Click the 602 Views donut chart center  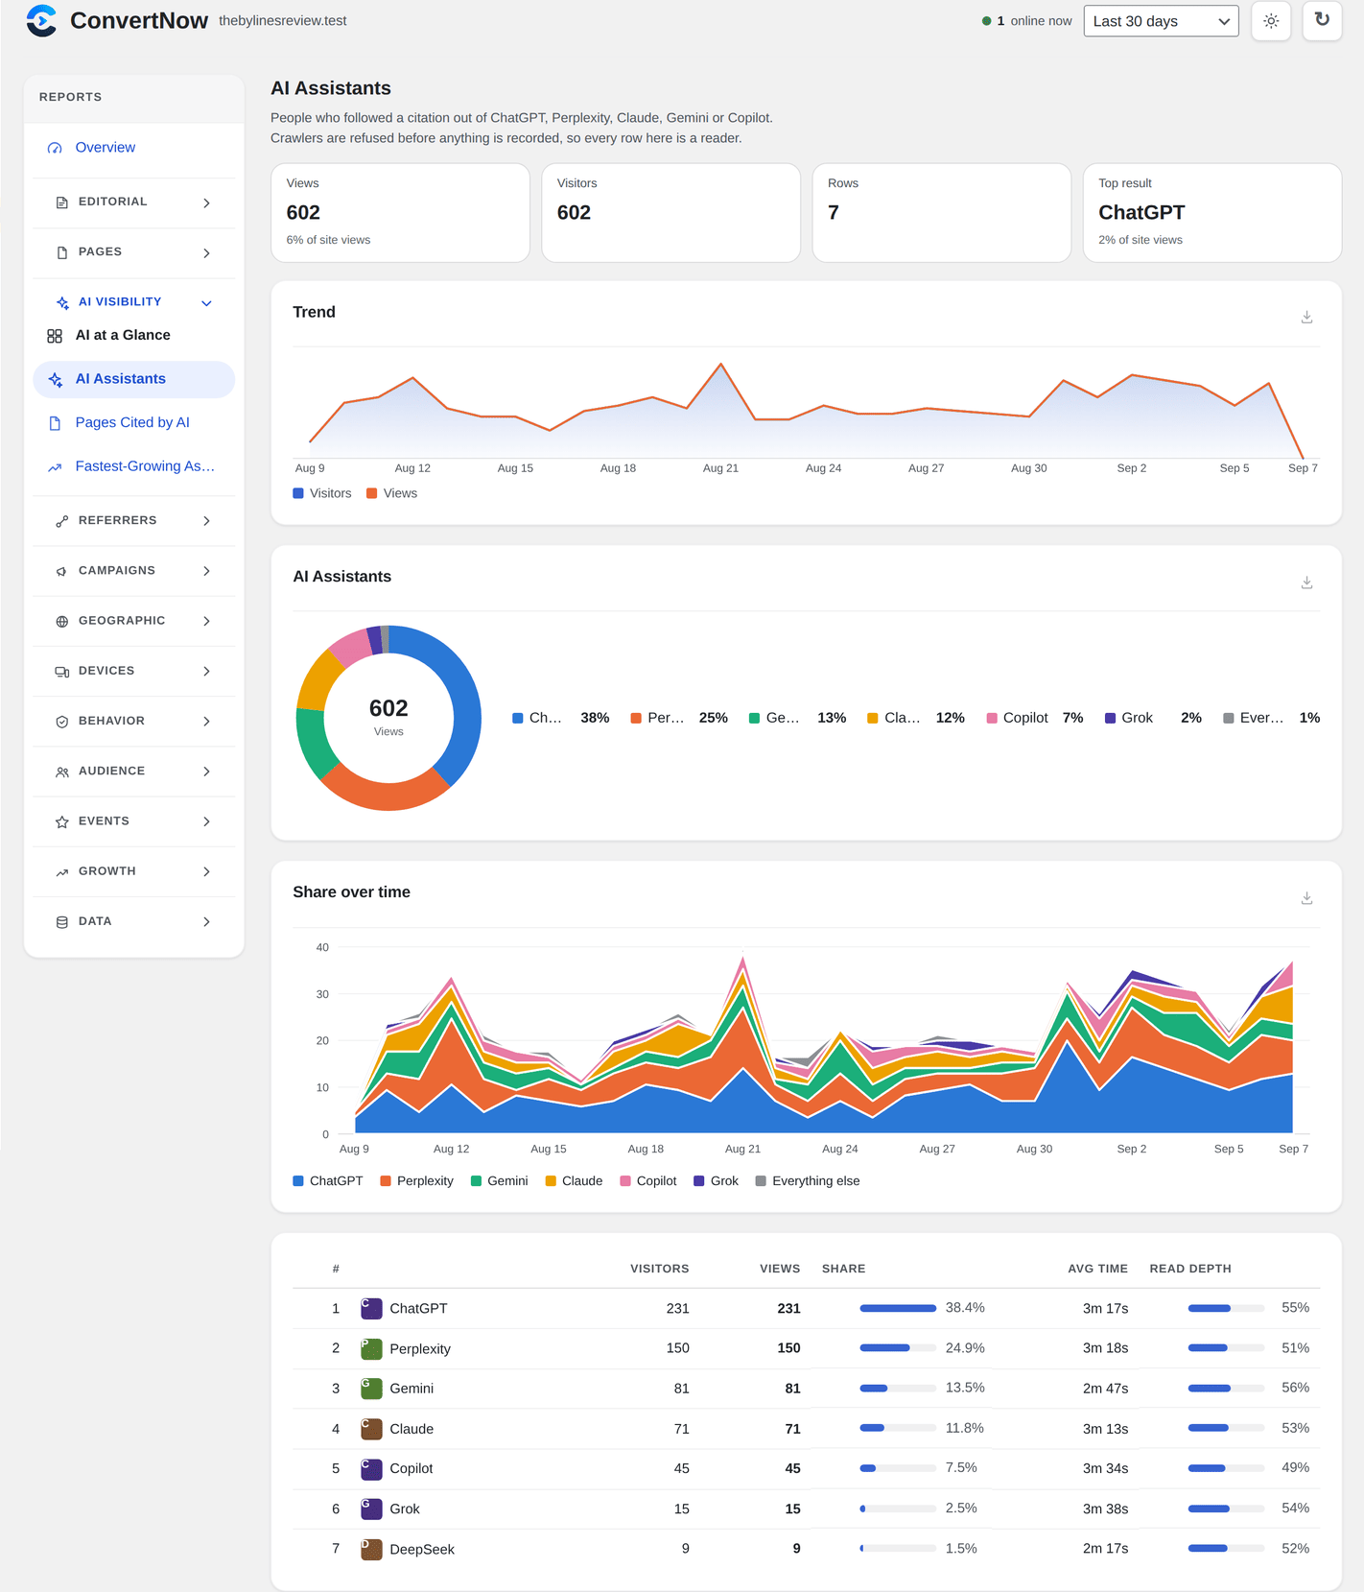click(388, 717)
